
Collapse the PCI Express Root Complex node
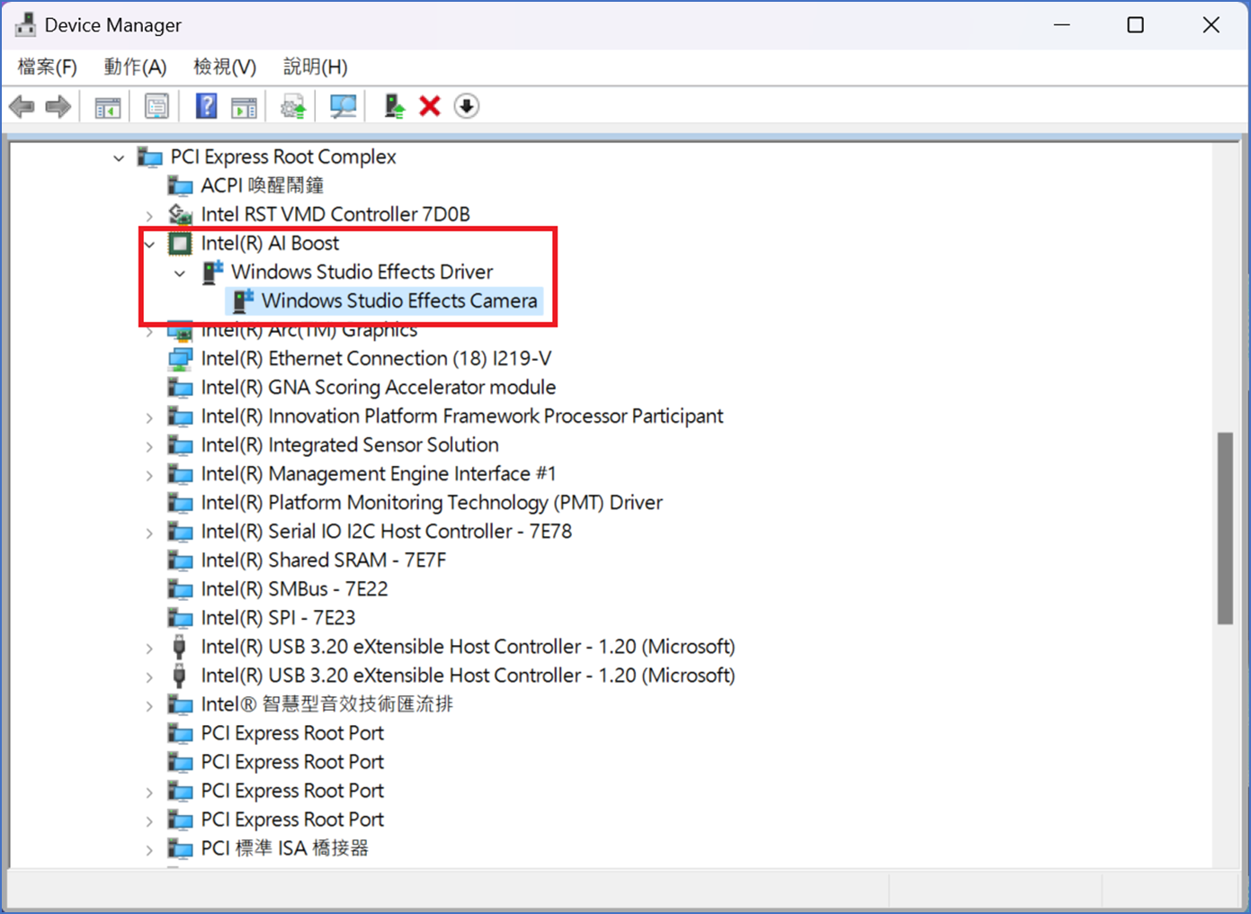119,158
